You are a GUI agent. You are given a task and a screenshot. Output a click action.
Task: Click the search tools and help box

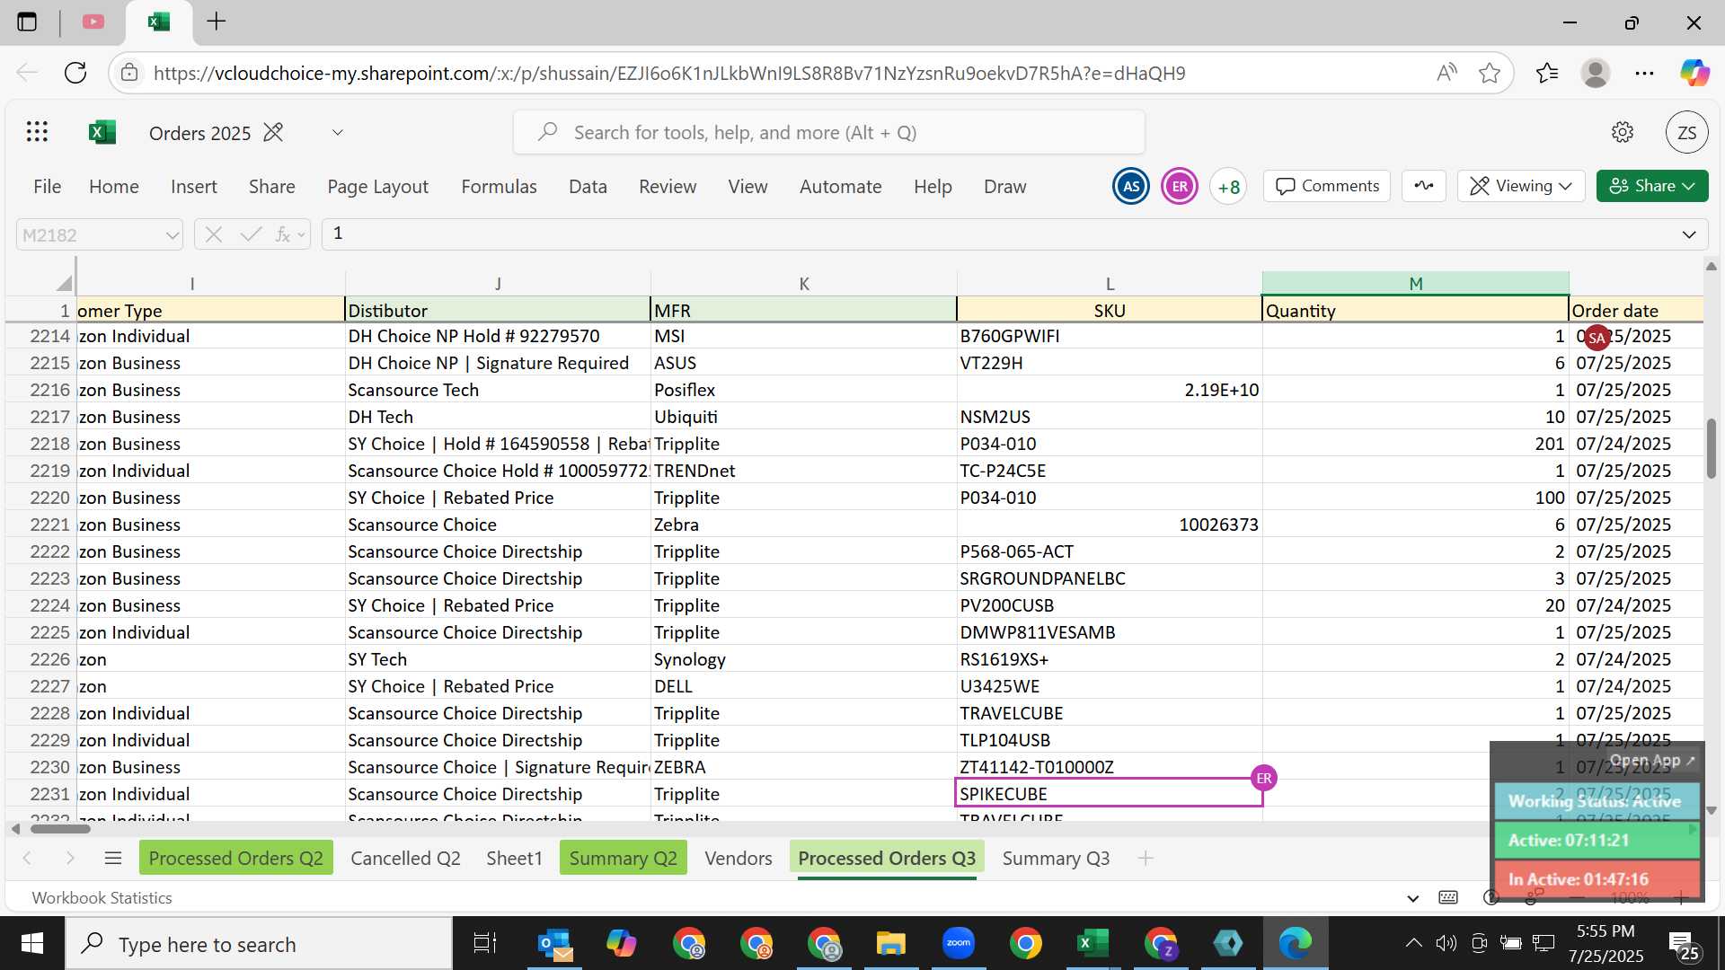point(828,133)
